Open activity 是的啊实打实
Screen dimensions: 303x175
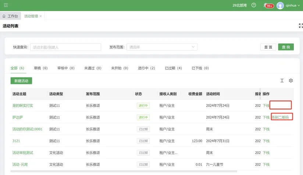pyautogui.click(x=23, y=105)
